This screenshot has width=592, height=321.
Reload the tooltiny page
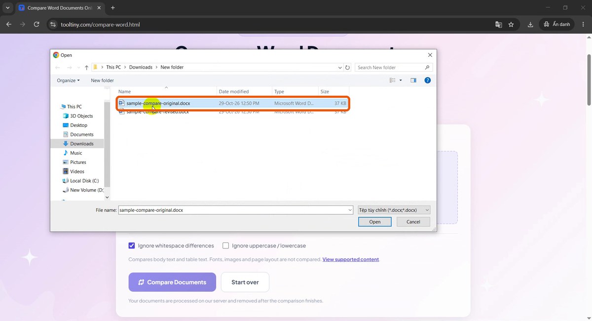pos(37,24)
